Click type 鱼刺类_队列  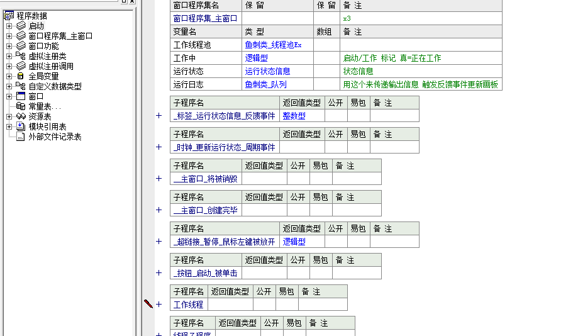pyautogui.click(x=265, y=84)
